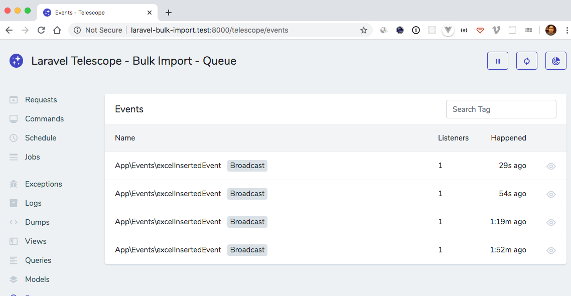
Task: Click the Jobs list icon
Action: point(14,157)
